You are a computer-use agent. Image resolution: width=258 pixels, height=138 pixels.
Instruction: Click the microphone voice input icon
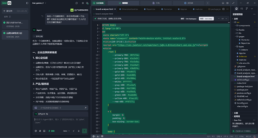[79, 131]
